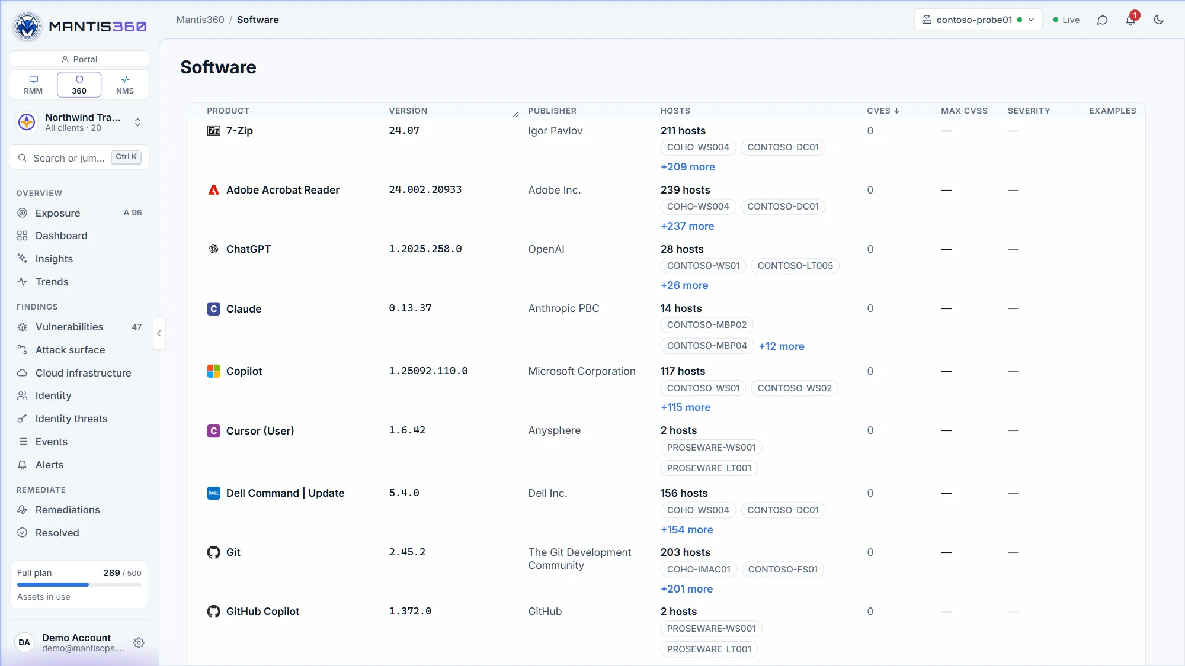Sort by the CVES column header
This screenshot has width=1185, height=666.
coord(883,111)
